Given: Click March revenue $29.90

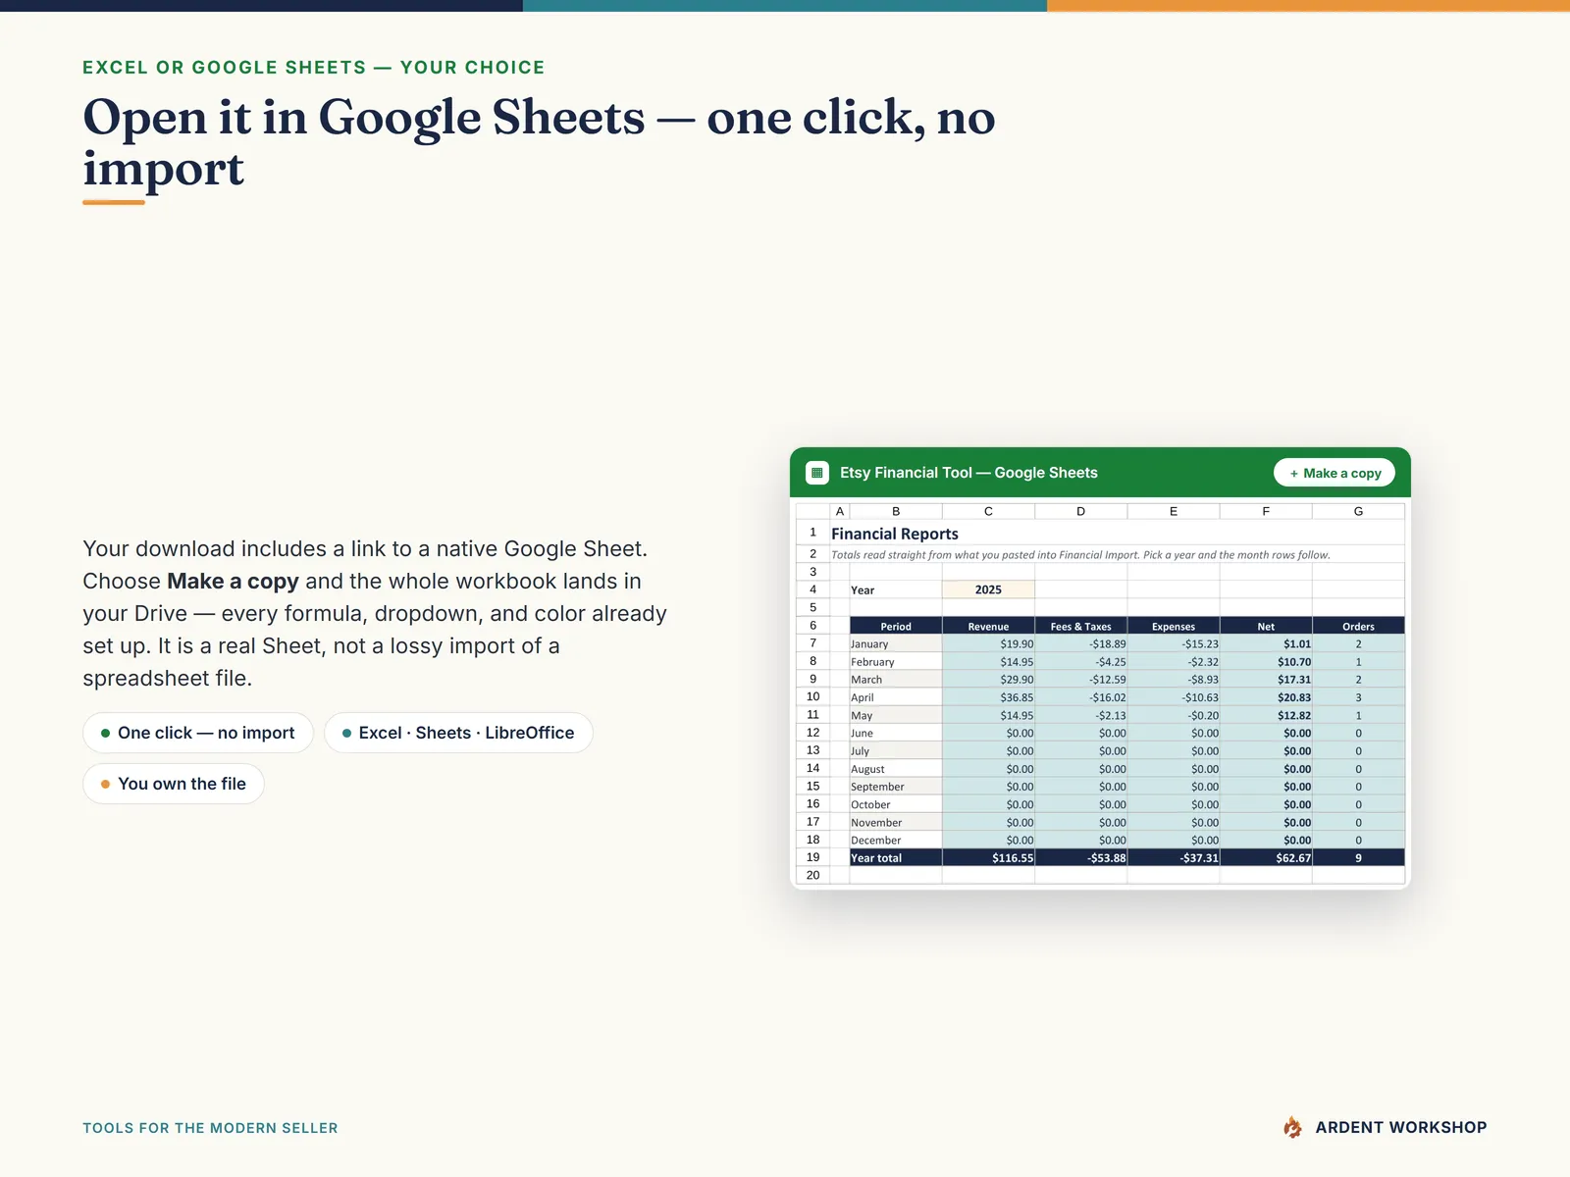Looking at the screenshot, I should [x=988, y=680].
